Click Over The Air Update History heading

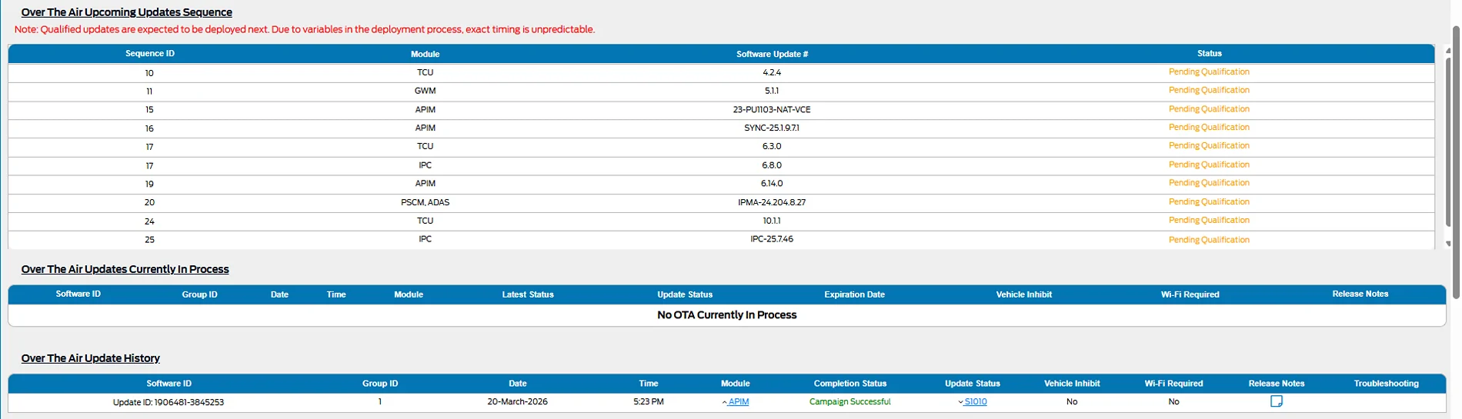pos(91,358)
